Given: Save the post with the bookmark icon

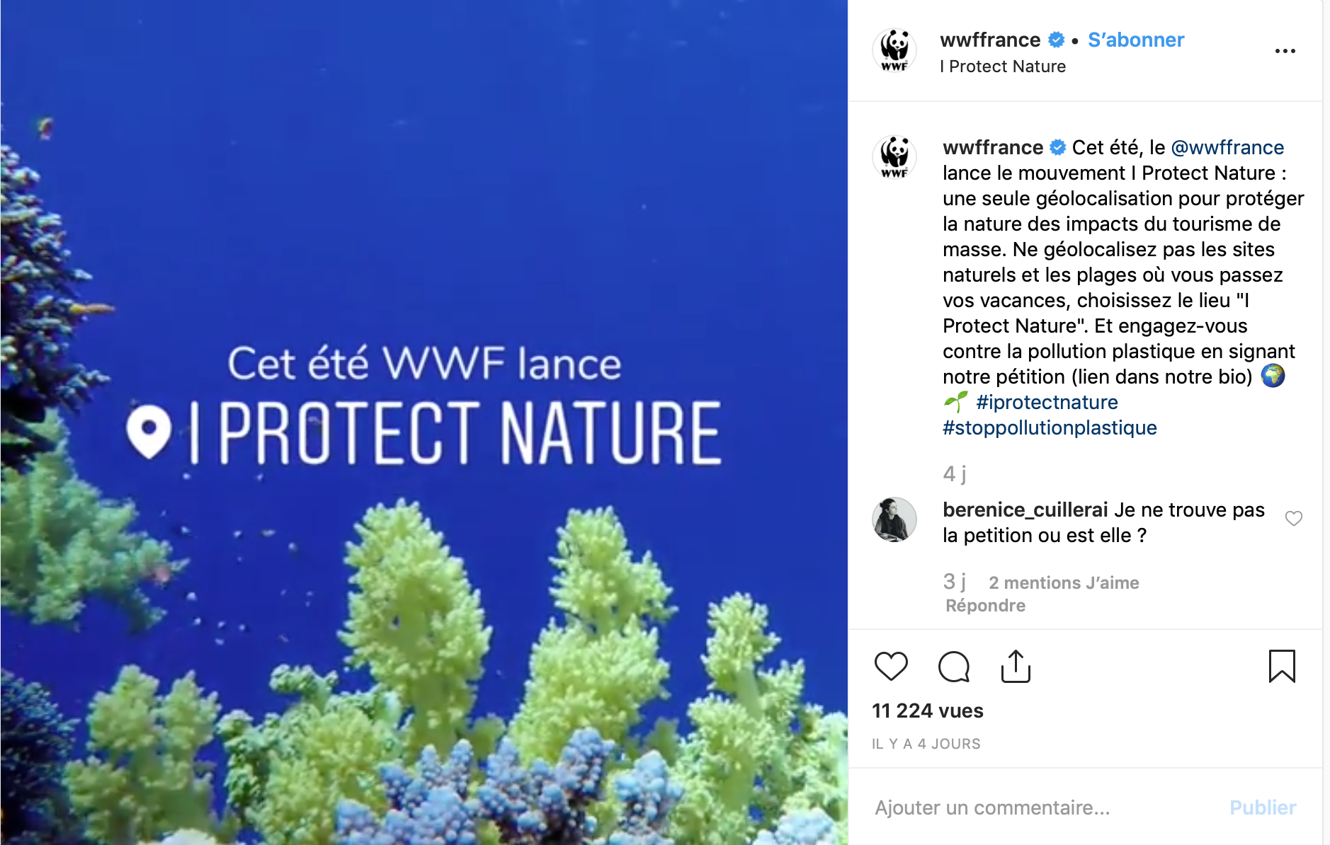Looking at the screenshot, I should pyautogui.click(x=1282, y=666).
